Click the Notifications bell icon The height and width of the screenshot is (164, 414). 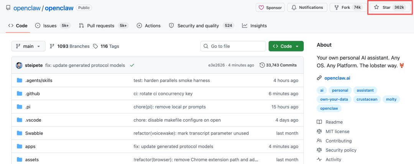pyautogui.click(x=294, y=7)
